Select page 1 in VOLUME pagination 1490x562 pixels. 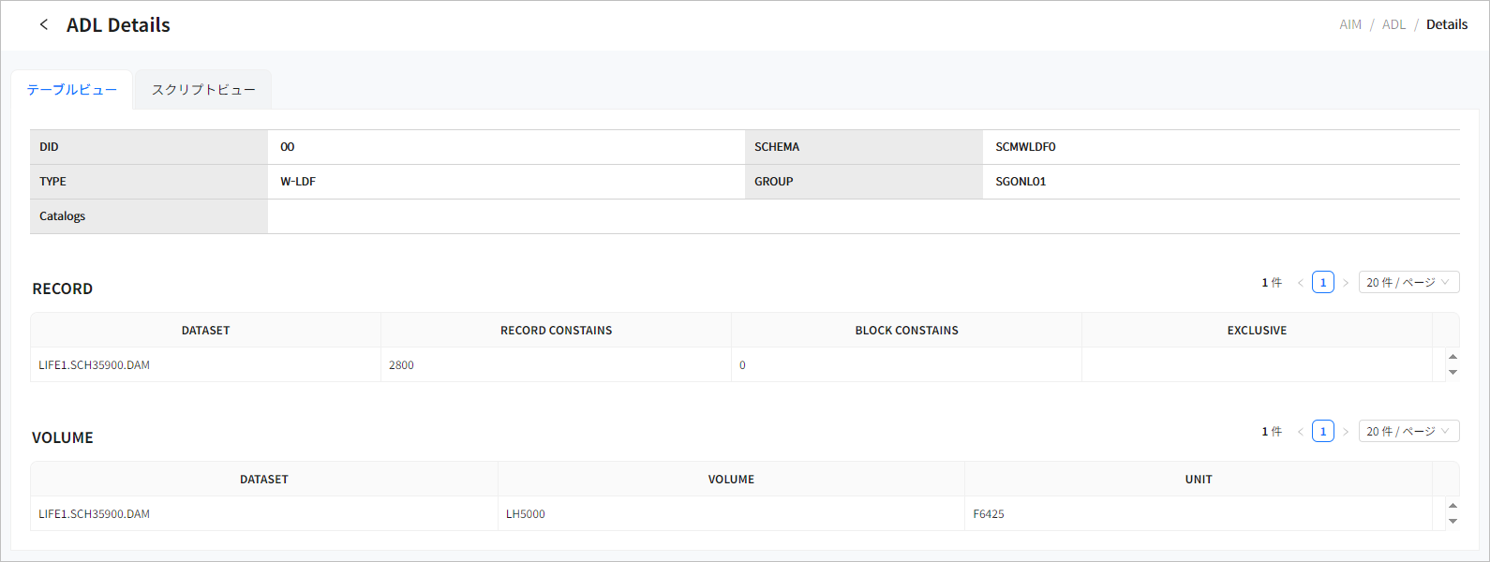click(1323, 432)
